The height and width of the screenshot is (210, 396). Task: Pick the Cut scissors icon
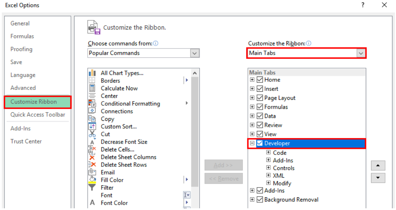(92, 134)
